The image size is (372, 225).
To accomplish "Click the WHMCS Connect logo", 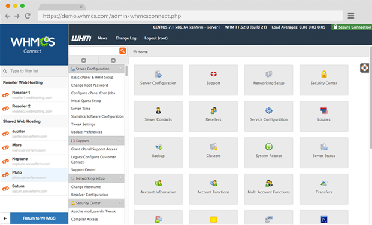I will tap(32, 44).
